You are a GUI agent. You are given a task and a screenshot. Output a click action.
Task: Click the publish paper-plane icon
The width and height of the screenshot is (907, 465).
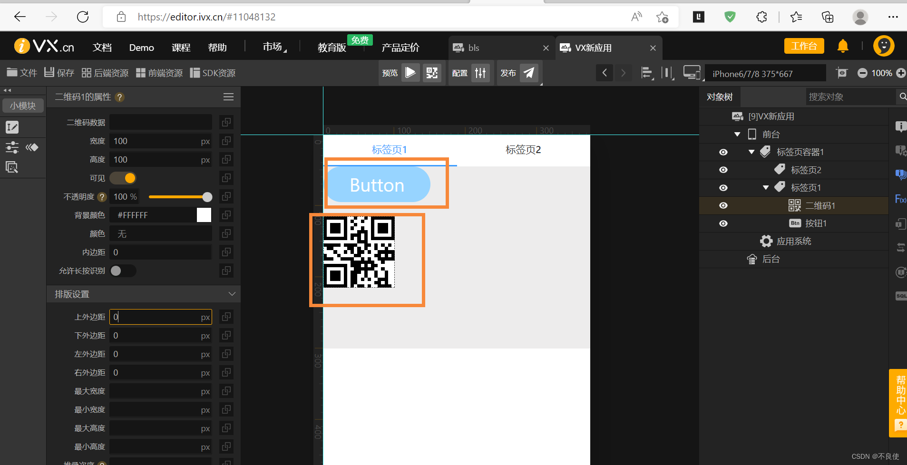[529, 73]
